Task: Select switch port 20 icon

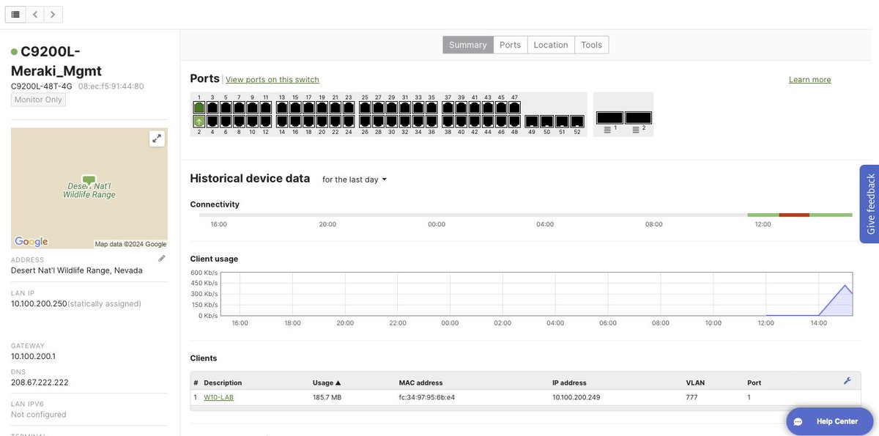Action: coord(322,122)
